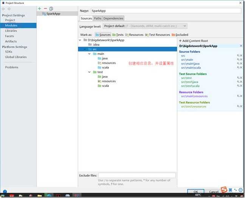The width and height of the screenshot is (245, 198).
Task: Open Modules settings
Action: coord(18,25)
